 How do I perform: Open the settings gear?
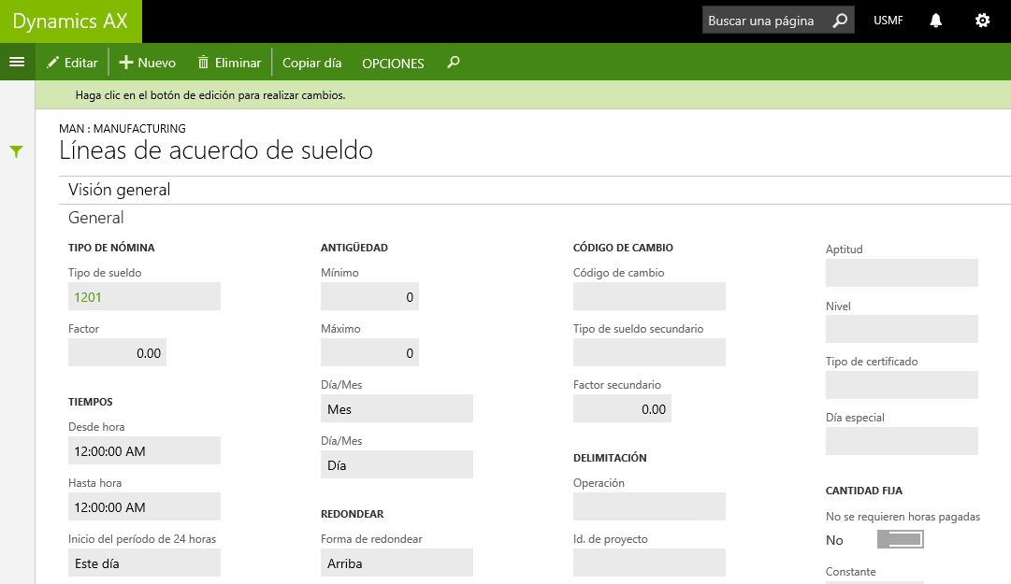pyautogui.click(x=982, y=21)
